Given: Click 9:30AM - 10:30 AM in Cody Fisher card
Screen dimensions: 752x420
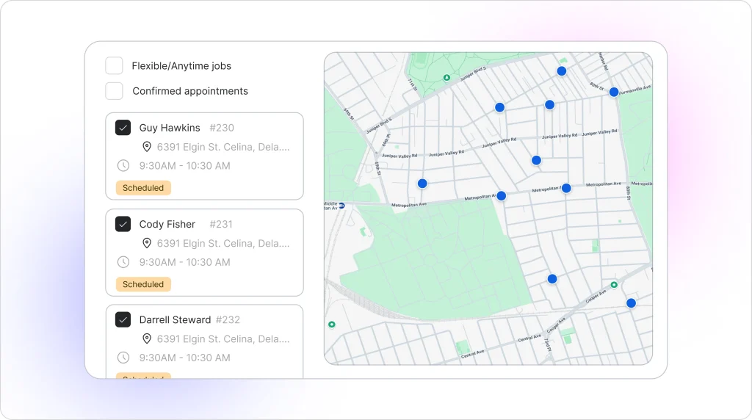Looking at the screenshot, I should click(184, 262).
